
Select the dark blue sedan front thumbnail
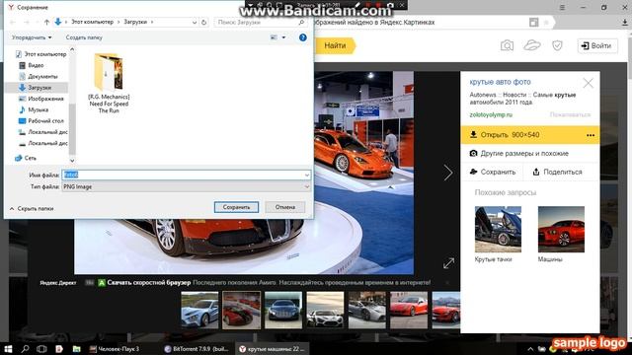click(x=283, y=311)
